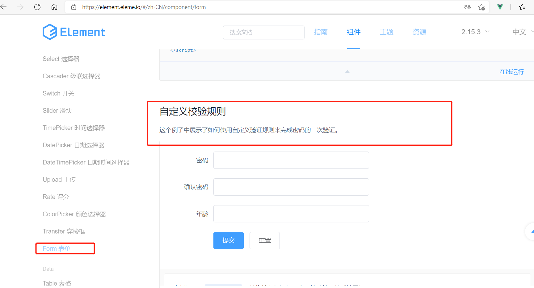534x288 pixels.
Task: Click the 重置 button
Action: 265,241
